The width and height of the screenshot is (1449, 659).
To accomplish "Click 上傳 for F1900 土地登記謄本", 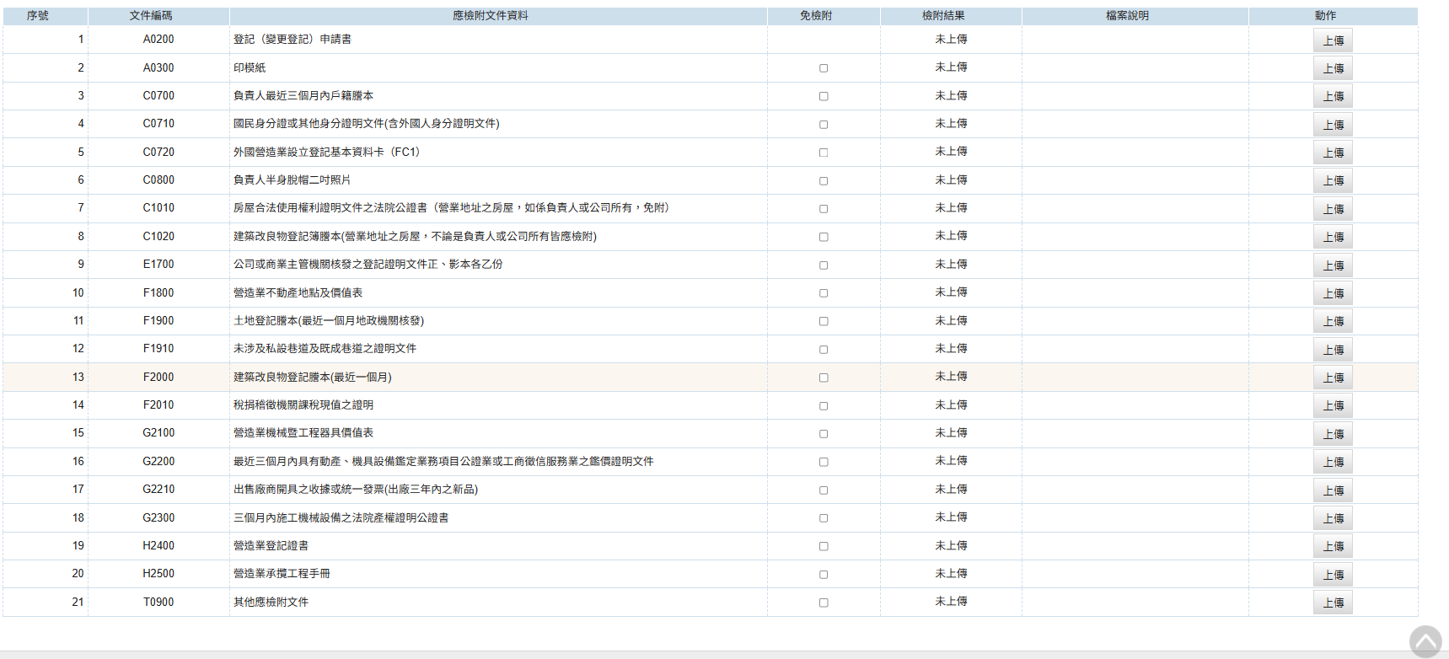I will pos(1332,321).
